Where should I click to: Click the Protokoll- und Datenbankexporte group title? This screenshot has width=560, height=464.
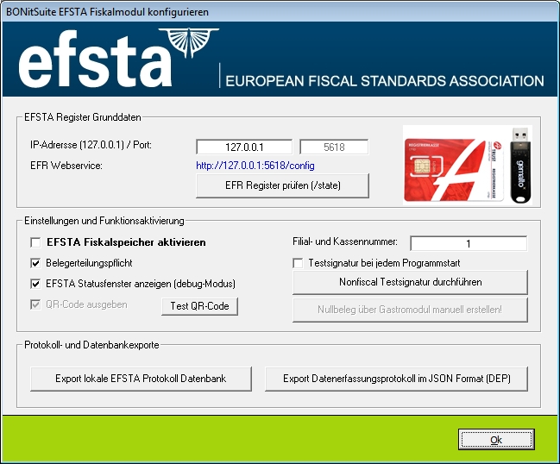coord(91,345)
